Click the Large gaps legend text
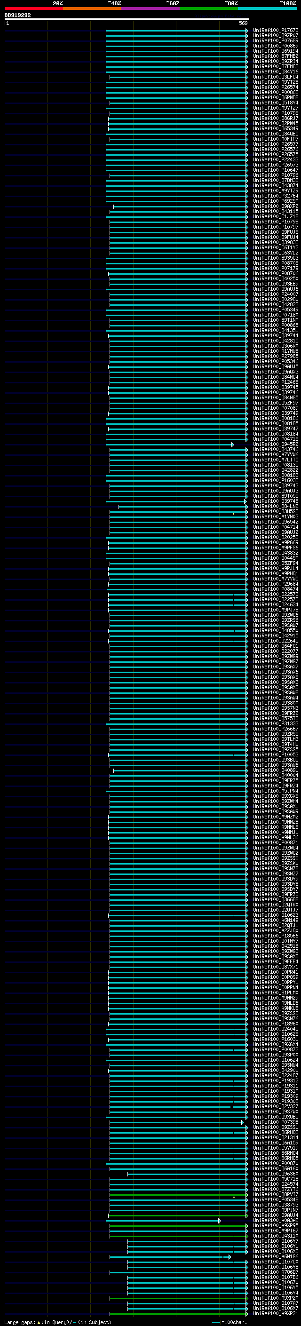Image resolution: width=301 pixels, height=1326 pixels. point(58,1322)
